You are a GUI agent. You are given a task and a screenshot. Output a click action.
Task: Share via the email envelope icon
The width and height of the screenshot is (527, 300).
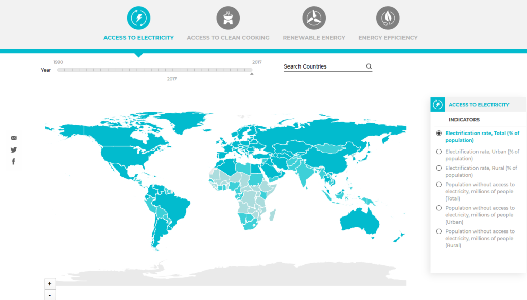pyautogui.click(x=14, y=138)
